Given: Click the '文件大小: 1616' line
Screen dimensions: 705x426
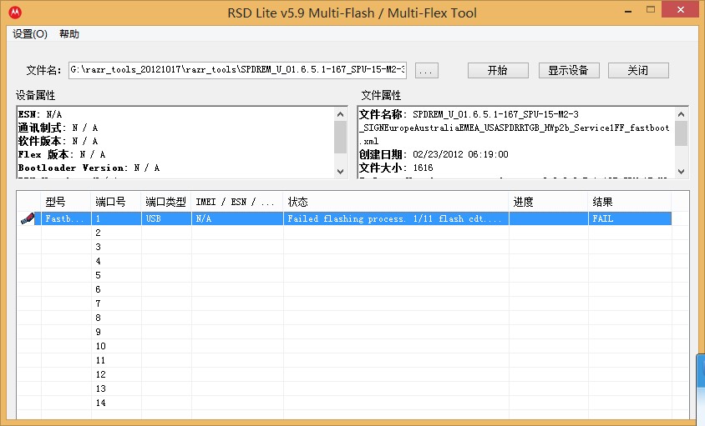Looking at the screenshot, I should (396, 168).
